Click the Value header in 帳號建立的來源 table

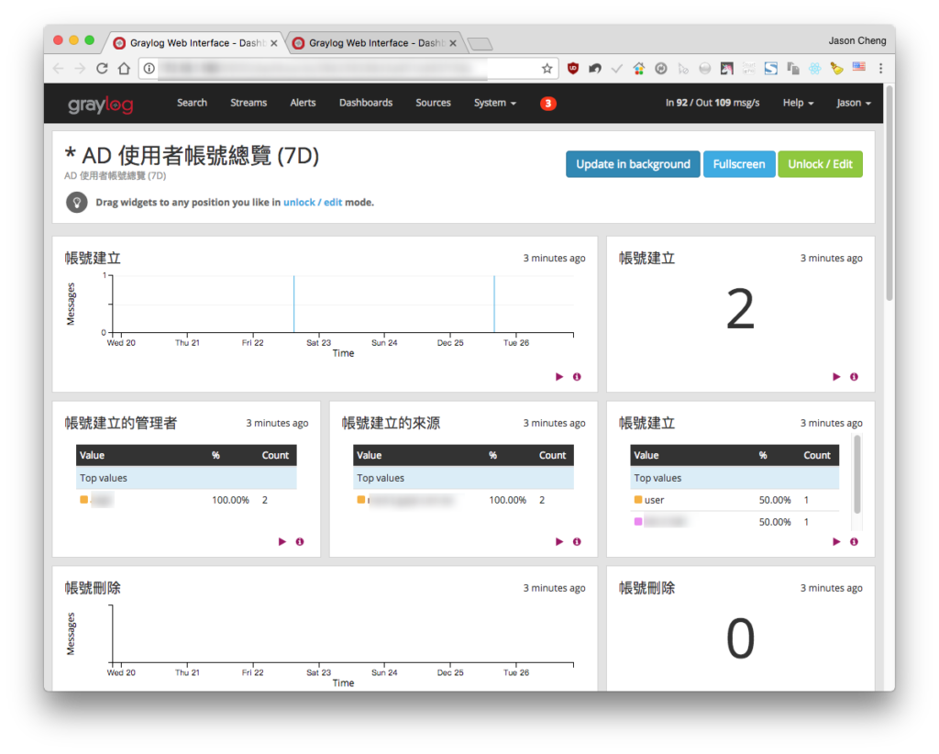tap(369, 455)
